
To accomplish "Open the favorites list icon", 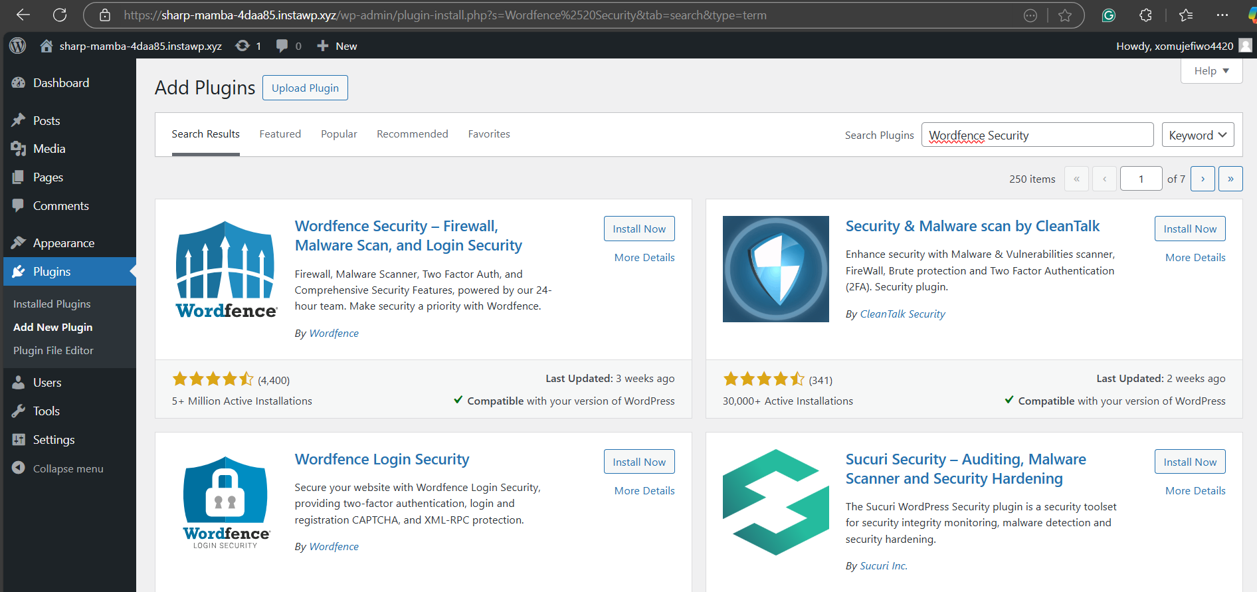I will [1186, 15].
